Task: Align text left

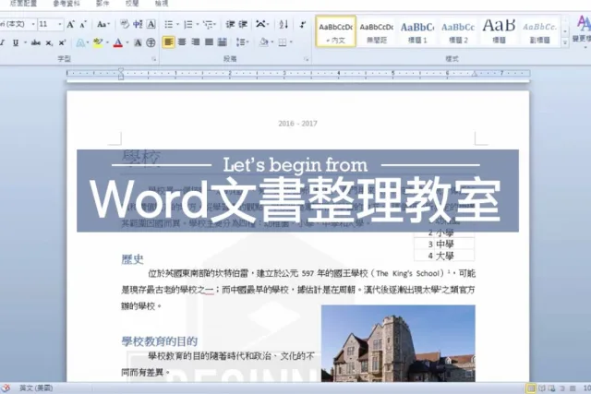Action: pyautogui.click(x=168, y=42)
